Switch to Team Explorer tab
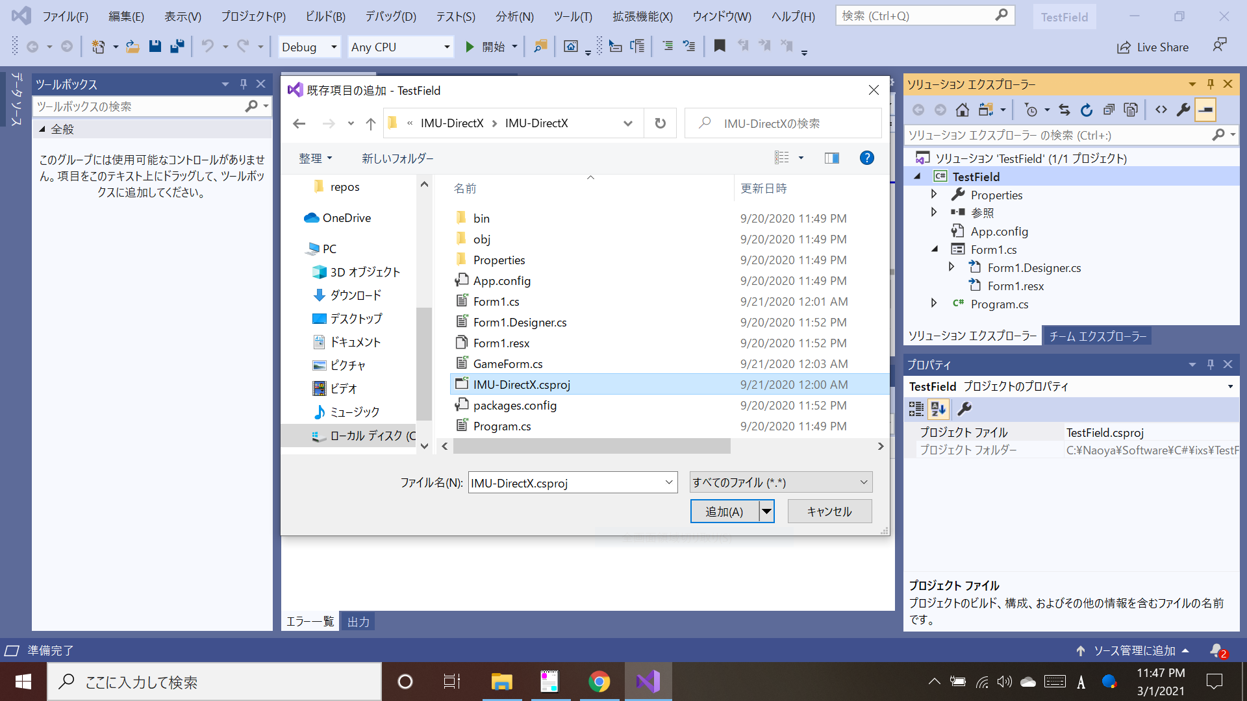The image size is (1247, 701). coord(1098,336)
